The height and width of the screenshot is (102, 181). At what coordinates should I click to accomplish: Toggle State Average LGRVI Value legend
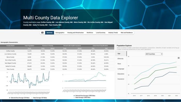point(82,98)
